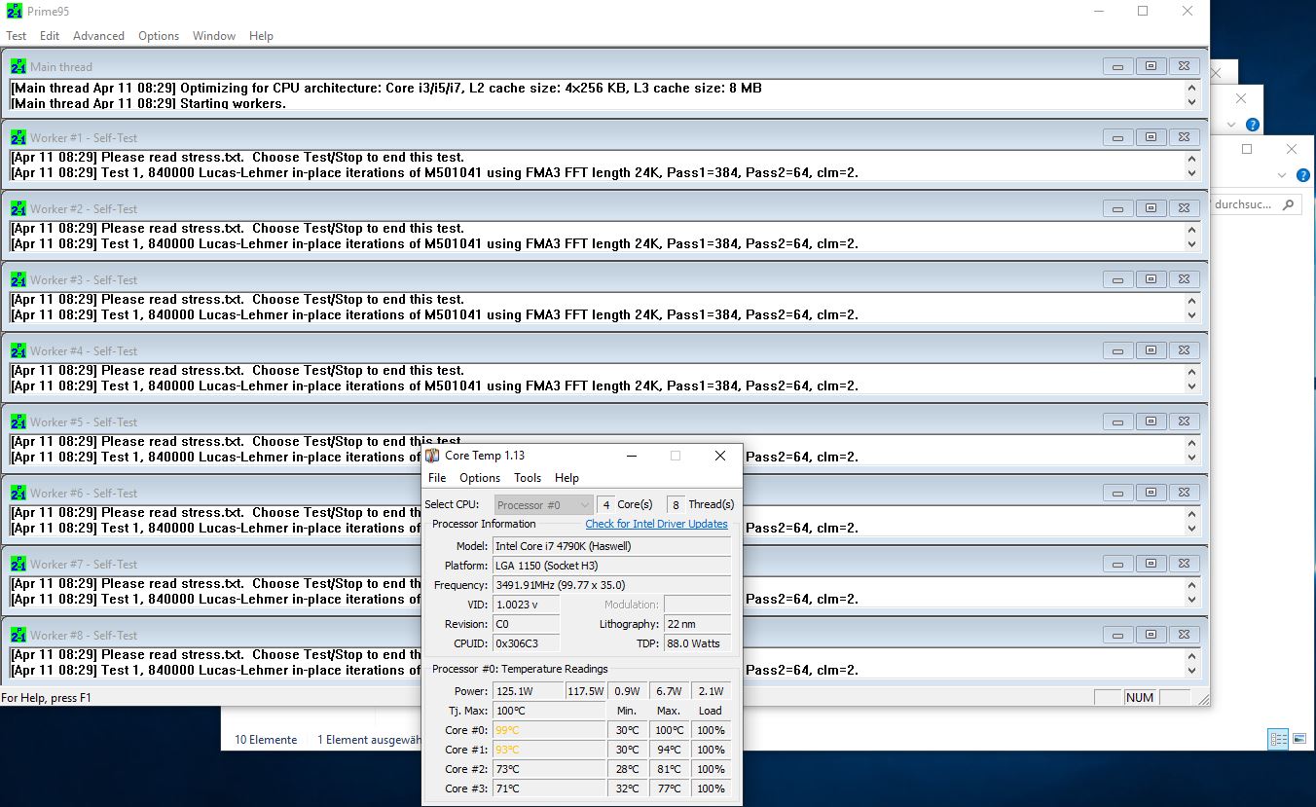Viewport: 1316px width, 807px height.
Task: Open Prime95's Options menu
Action: coord(159,36)
